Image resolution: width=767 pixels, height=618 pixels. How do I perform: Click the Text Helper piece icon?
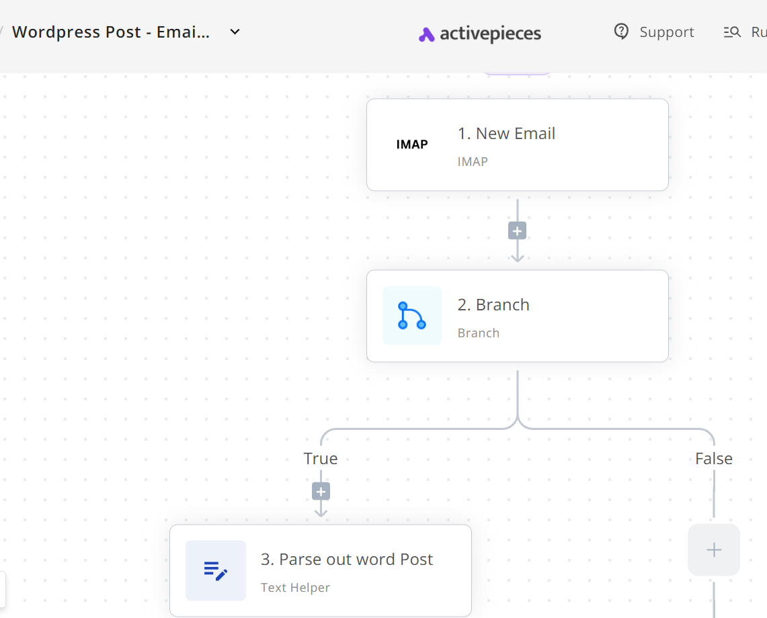pyautogui.click(x=215, y=570)
